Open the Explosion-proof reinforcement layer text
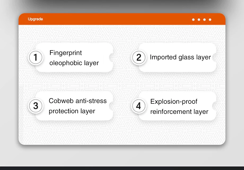 (179, 106)
